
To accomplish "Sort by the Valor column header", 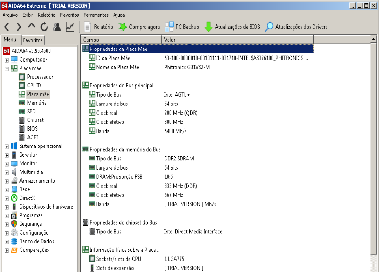I will (x=237, y=40).
